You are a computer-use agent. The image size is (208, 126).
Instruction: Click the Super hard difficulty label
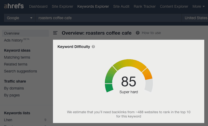click(x=129, y=92)
